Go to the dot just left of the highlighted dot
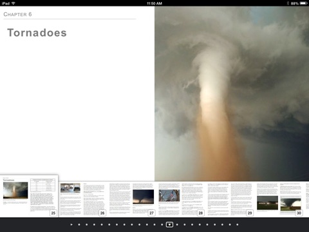309x232 pixels. pos(162,225)
